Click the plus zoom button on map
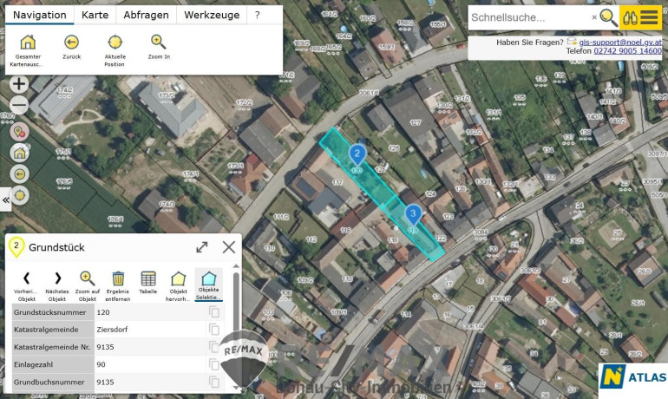Image resolution: width=668 pixels, height=399 pixels. (x=18, y=85)
